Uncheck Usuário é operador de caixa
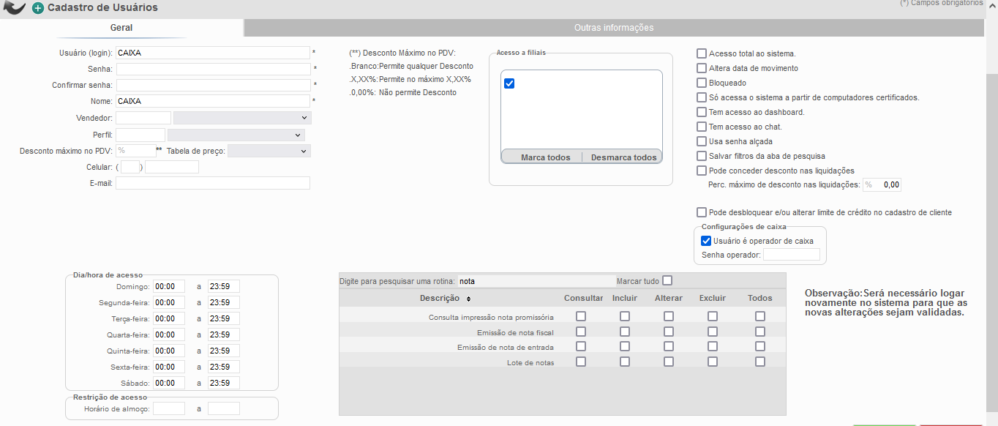The image size is (998, 426). coord(706,240)
